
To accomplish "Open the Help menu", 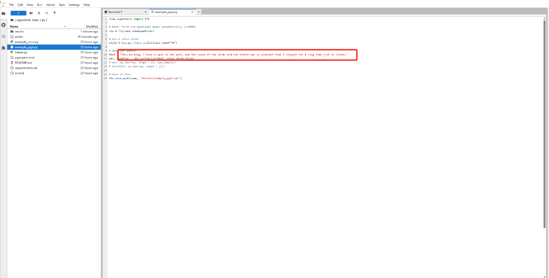I will tap(87, 5).
